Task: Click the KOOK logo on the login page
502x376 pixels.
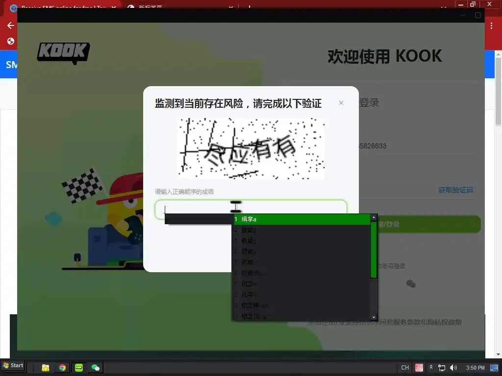Action: [63, 53]
